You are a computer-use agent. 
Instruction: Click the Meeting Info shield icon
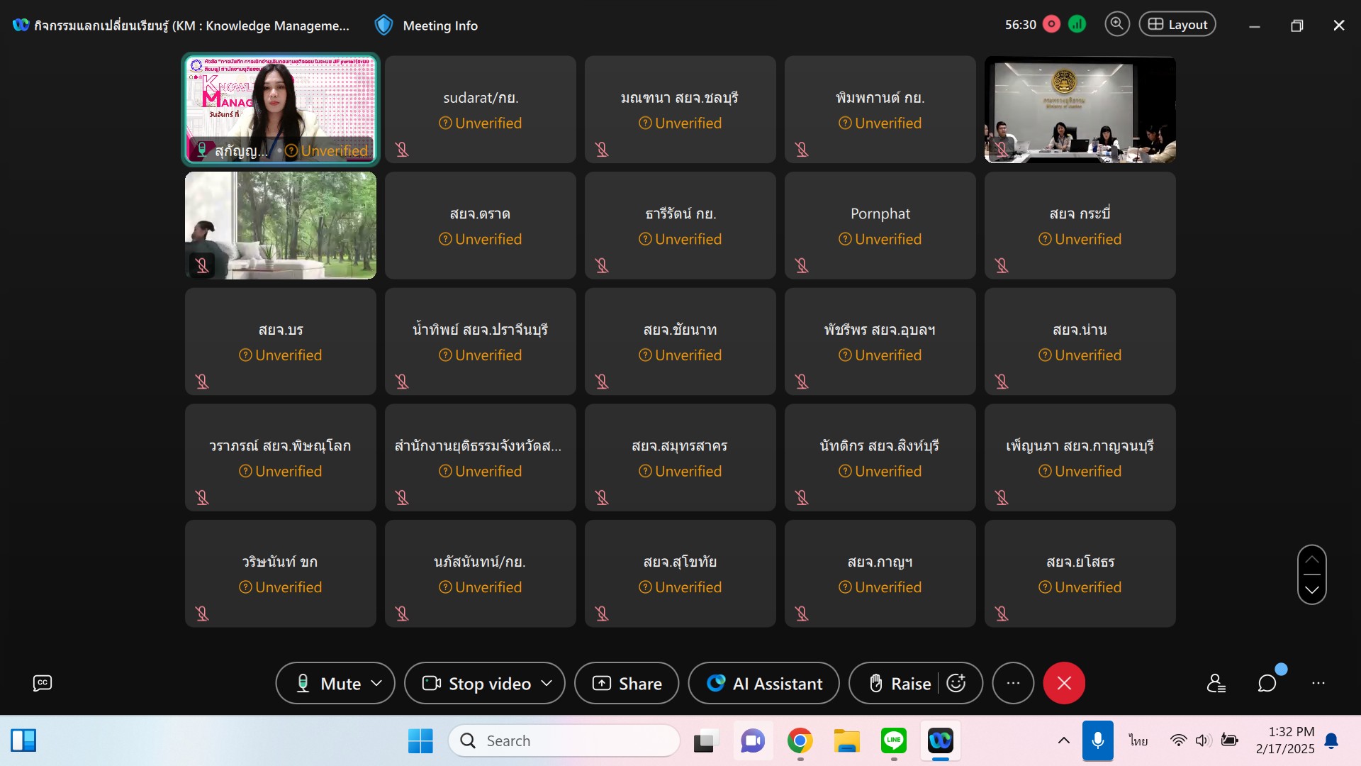pyautogui.click(x=383, y=26)
